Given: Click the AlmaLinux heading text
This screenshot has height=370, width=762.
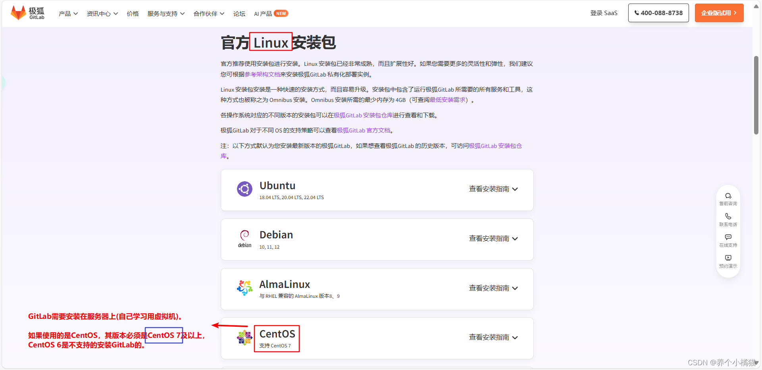Looking at the screenshot, I should (x=285, y=284).
